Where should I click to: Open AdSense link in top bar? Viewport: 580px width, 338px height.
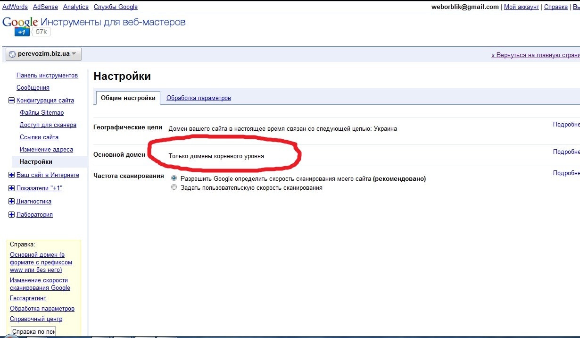[45, 7]
